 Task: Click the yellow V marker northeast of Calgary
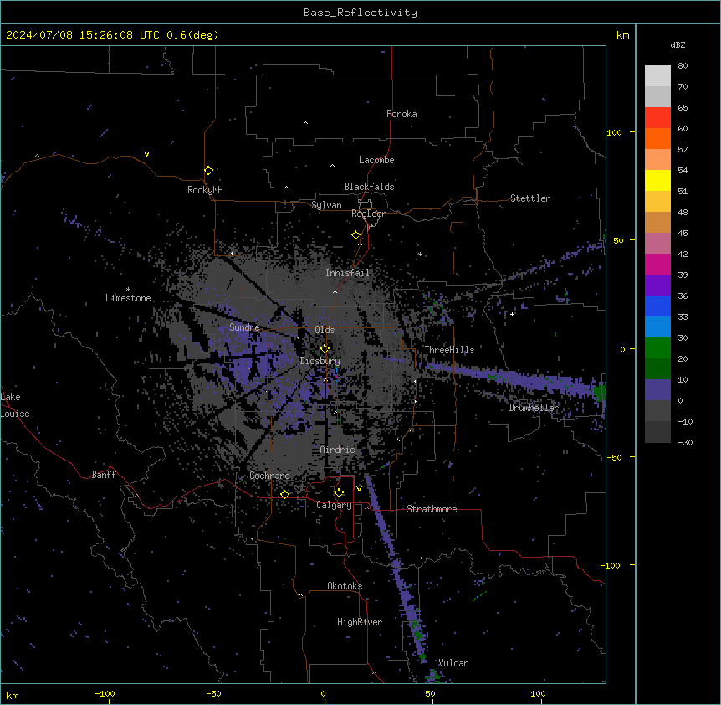tap(359, 489)
